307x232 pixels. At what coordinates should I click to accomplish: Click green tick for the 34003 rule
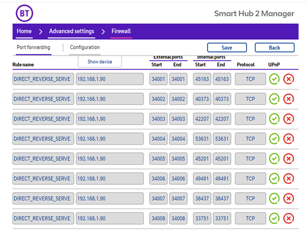click(274, 119)
